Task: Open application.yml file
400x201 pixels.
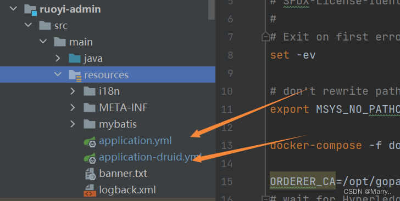Action: [x=135, y=141]
